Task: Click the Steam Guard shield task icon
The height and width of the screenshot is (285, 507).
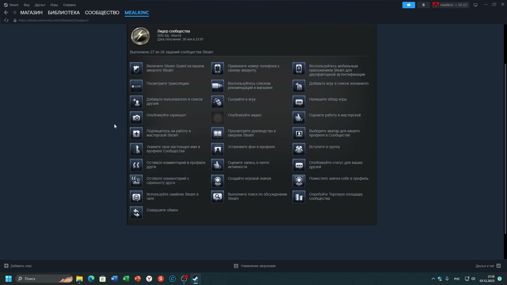Action: tap(136, 68)
